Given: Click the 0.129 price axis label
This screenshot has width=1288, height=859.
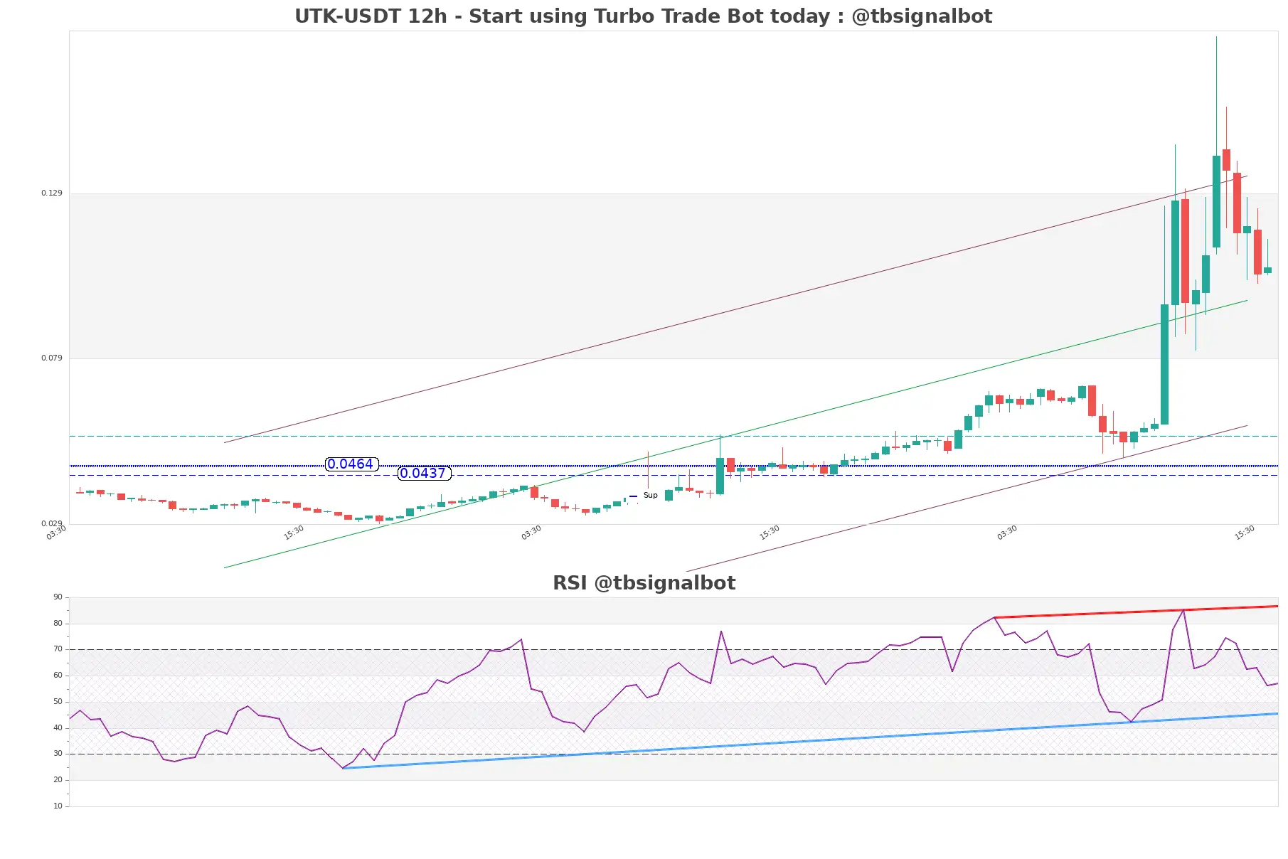Looking at the screenshot, I should click(x=51, y=193).
